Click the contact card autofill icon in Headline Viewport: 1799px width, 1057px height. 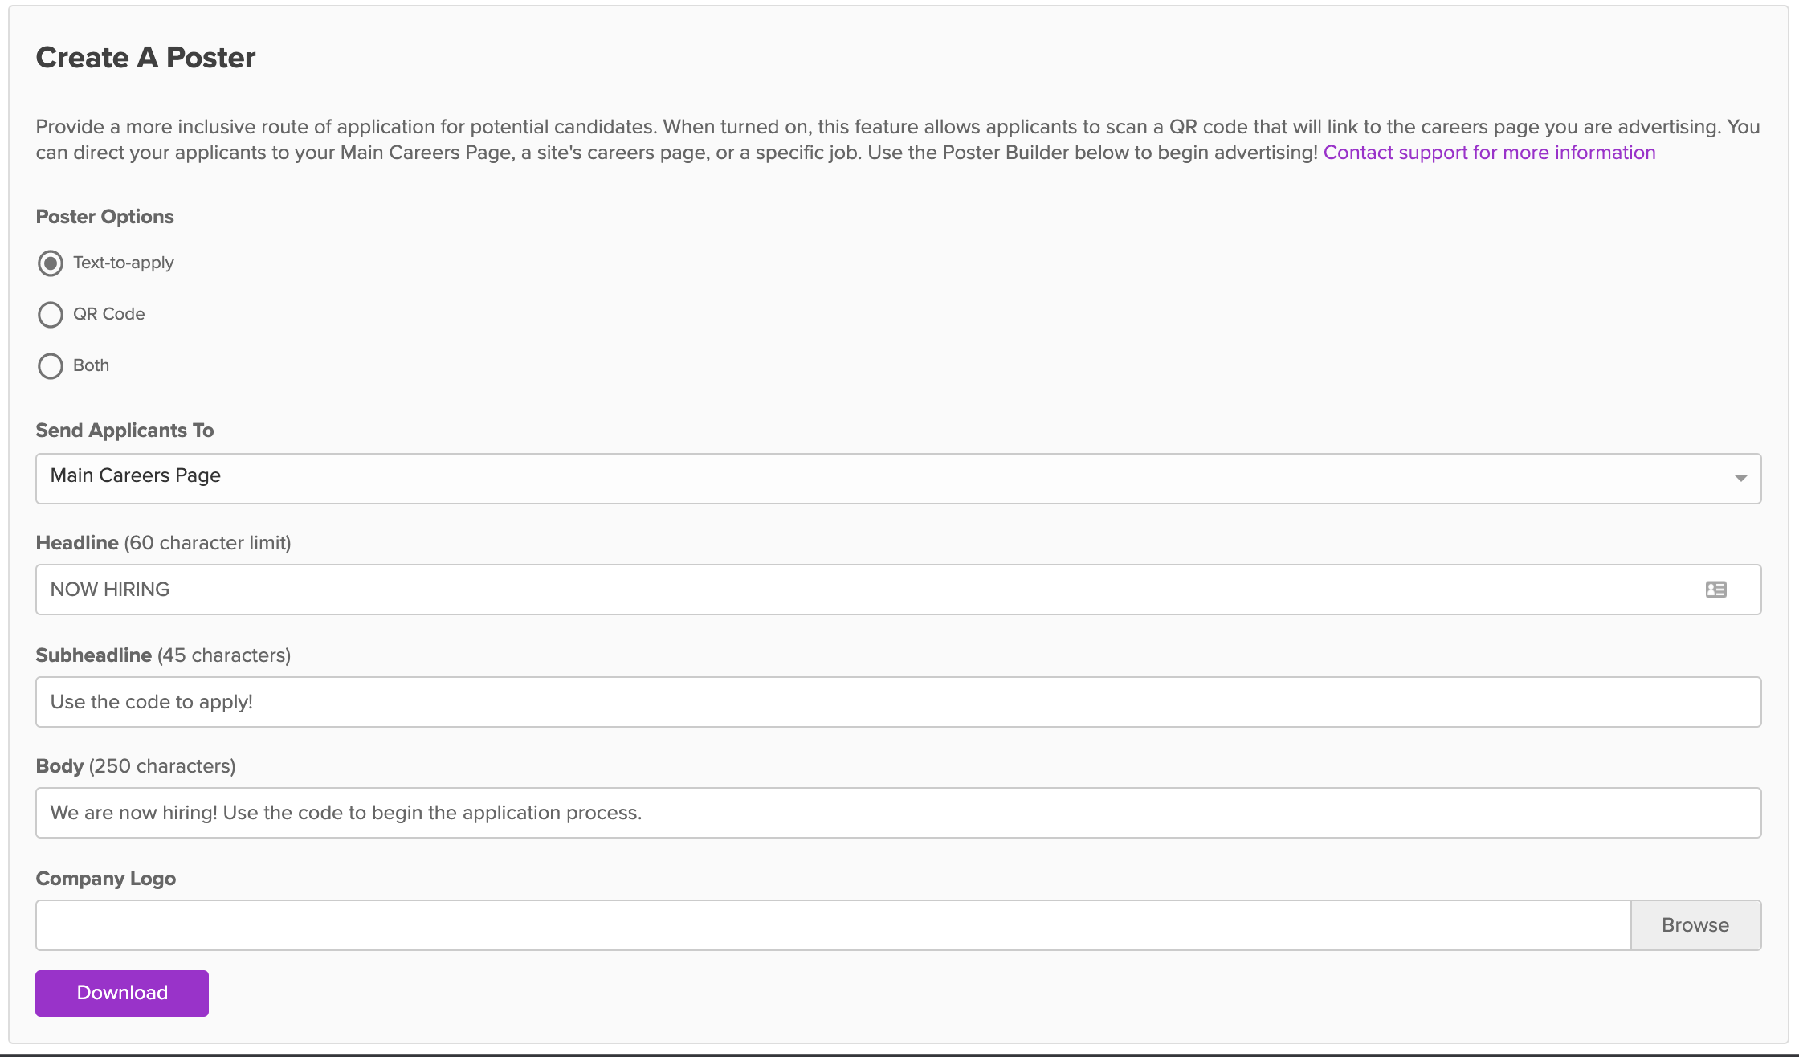pos(1715,590)
